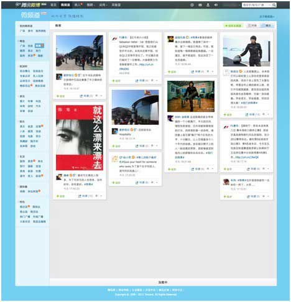Screen dimensions: 291x302
Task: Click the Tencent Weibo logo in top bar
Action: tap(30, 5)
